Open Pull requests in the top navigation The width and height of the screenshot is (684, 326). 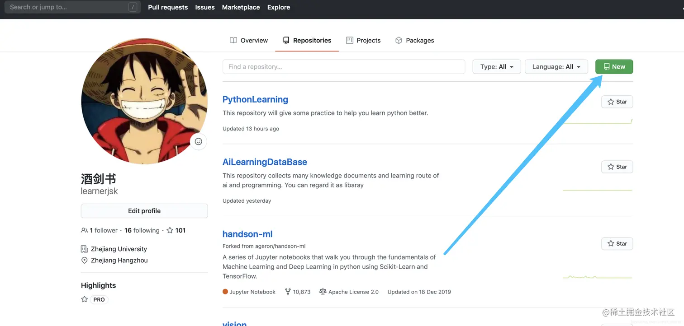coord(168,7)
